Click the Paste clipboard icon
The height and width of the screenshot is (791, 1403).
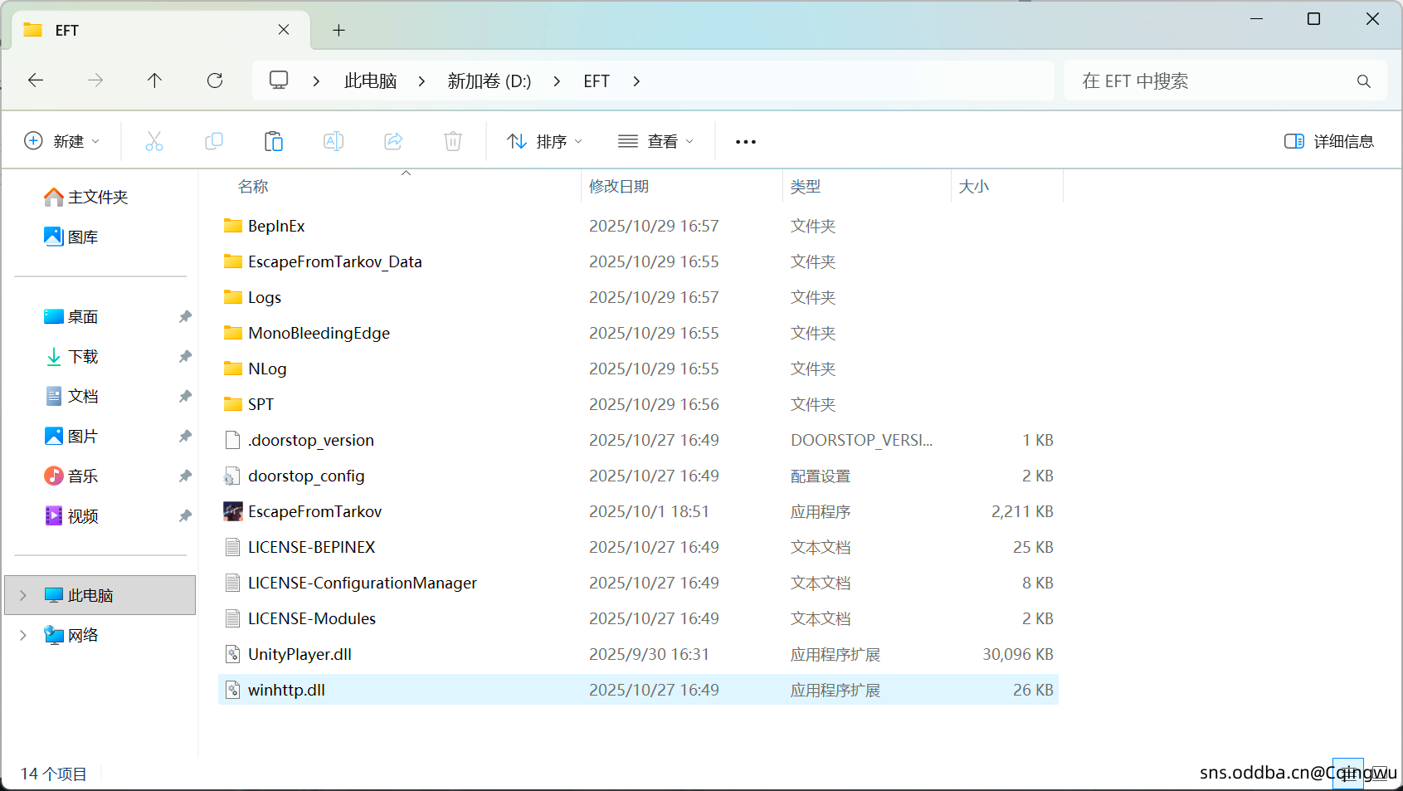click(x=274, y=141)
